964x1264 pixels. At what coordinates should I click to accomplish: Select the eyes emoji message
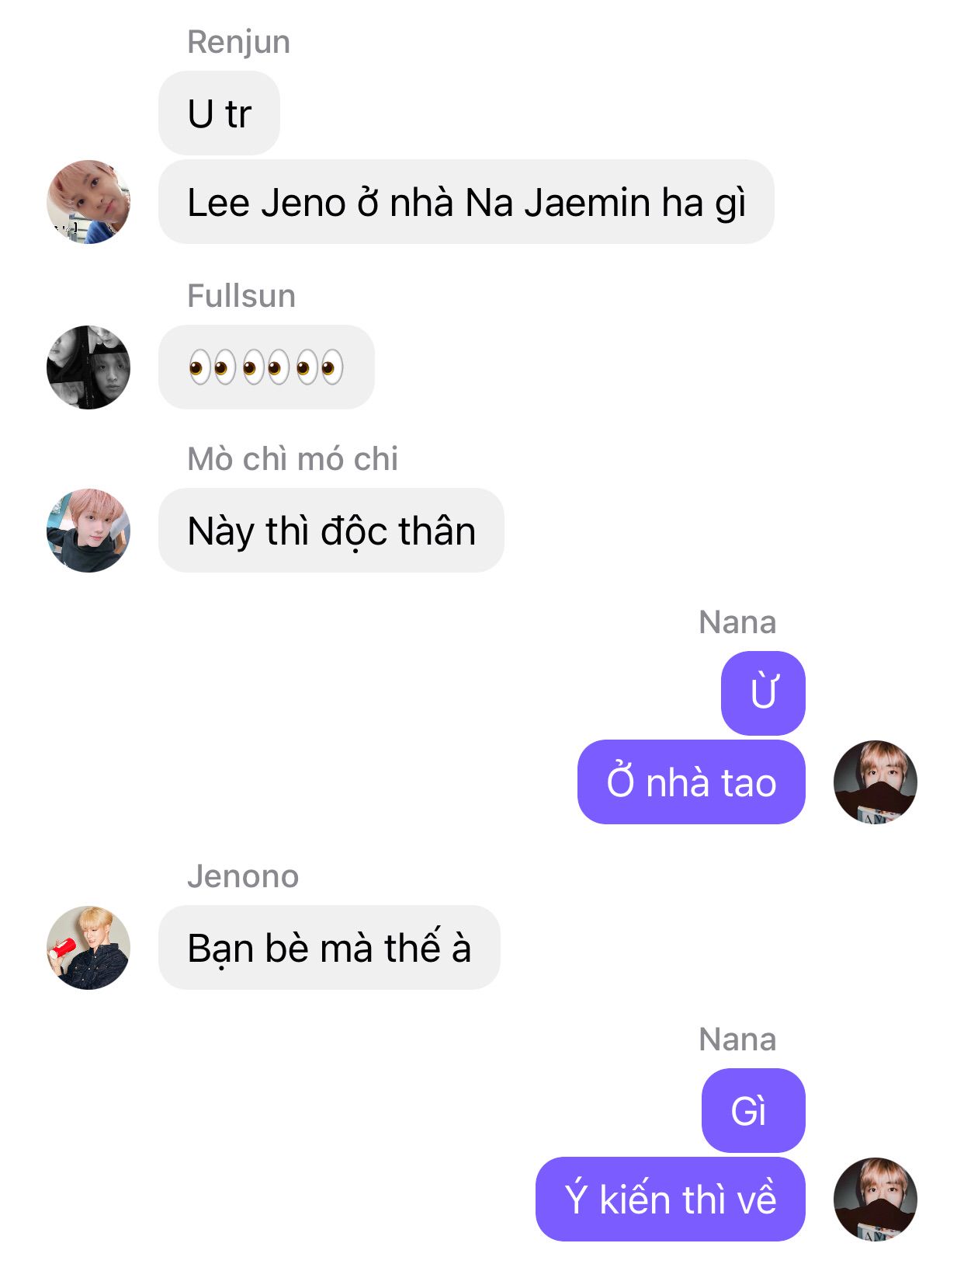tap(266, 367)
